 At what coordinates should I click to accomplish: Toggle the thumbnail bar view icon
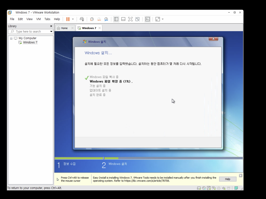pyautogui.click(x=123, y=19)
